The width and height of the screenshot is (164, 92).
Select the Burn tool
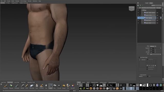pyautogui.click(x=55, y=86)
